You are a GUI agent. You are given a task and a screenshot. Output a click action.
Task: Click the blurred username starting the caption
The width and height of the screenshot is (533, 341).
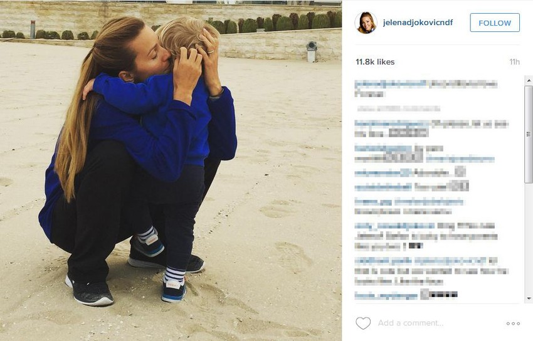pyautogui.click(x=390, y=84)
